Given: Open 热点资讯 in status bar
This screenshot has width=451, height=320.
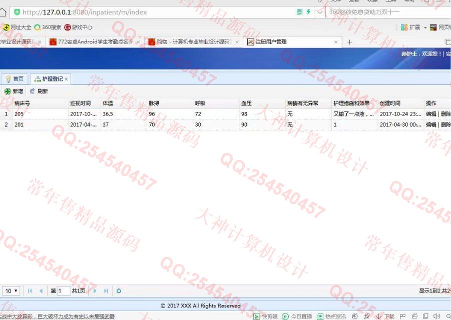Looking at the screenshot, I should tap(331, 316).
